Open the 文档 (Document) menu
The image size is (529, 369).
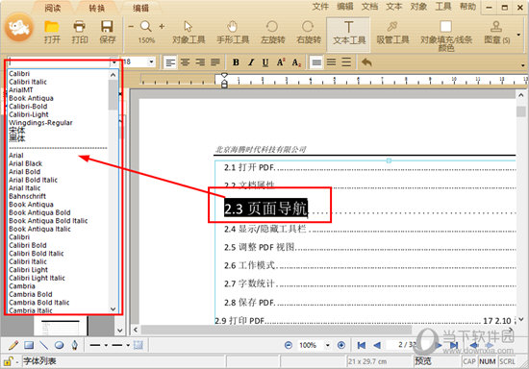point(369,7)
